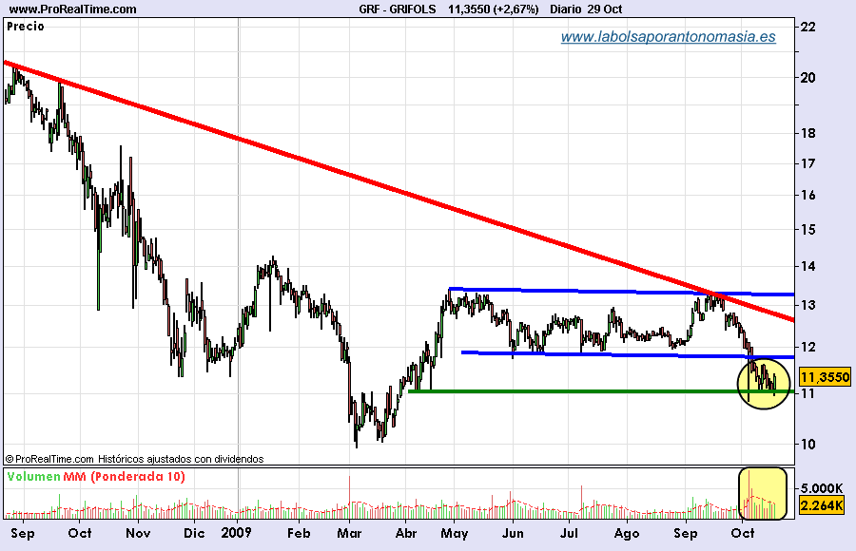Click the ProRealTime.com copyright notice text
856x551 pixels.
pos(134,460)
